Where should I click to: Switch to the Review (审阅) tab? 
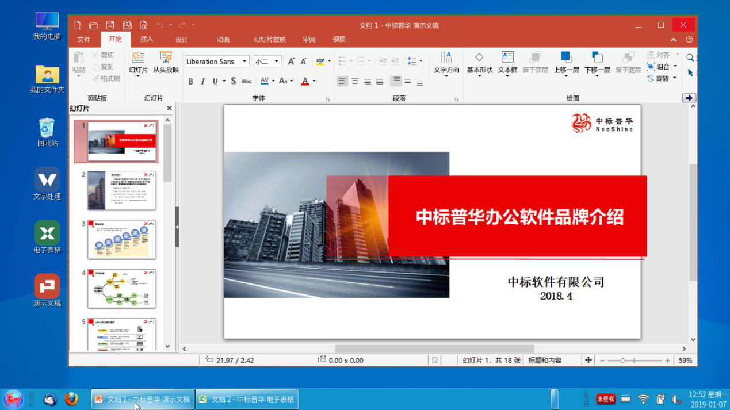(309, 39)
